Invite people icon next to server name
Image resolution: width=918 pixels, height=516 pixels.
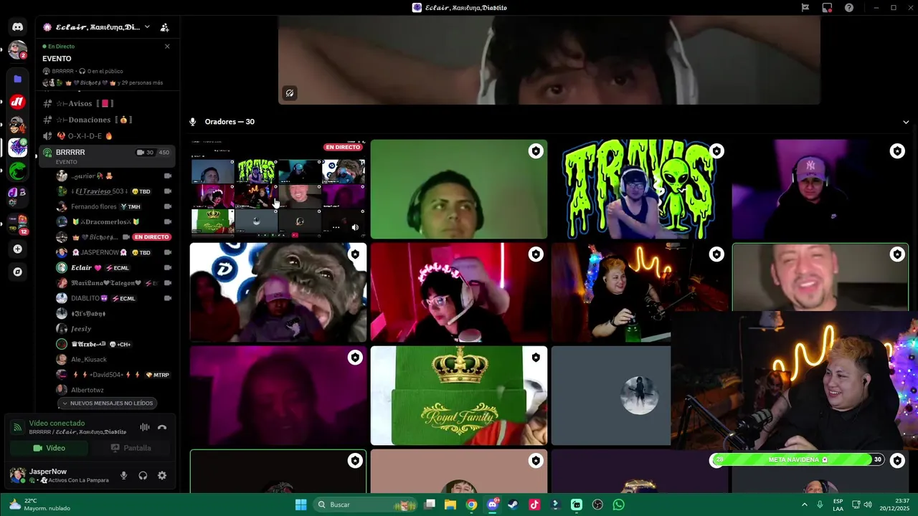point(164,27)
